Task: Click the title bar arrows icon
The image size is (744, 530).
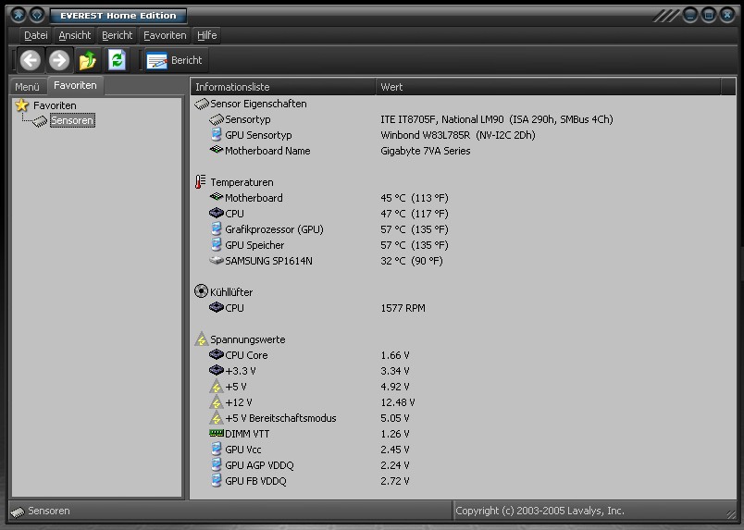Action: tap(37, 15)
